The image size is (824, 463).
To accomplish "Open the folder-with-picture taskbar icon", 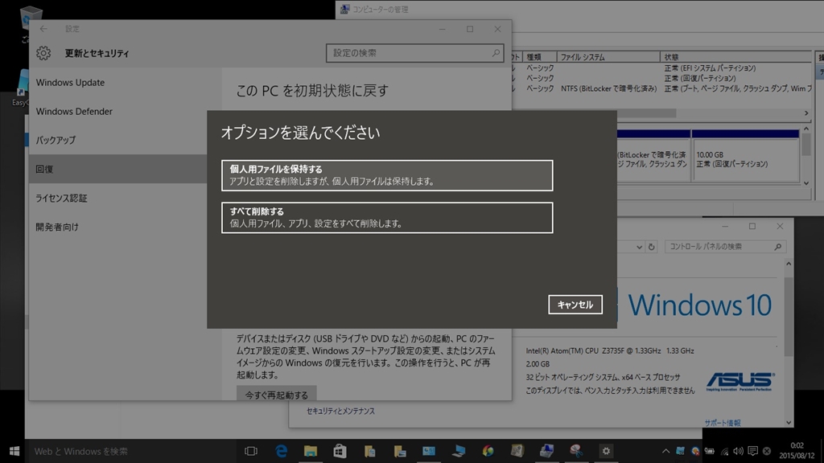I will [x=399, y=451].
